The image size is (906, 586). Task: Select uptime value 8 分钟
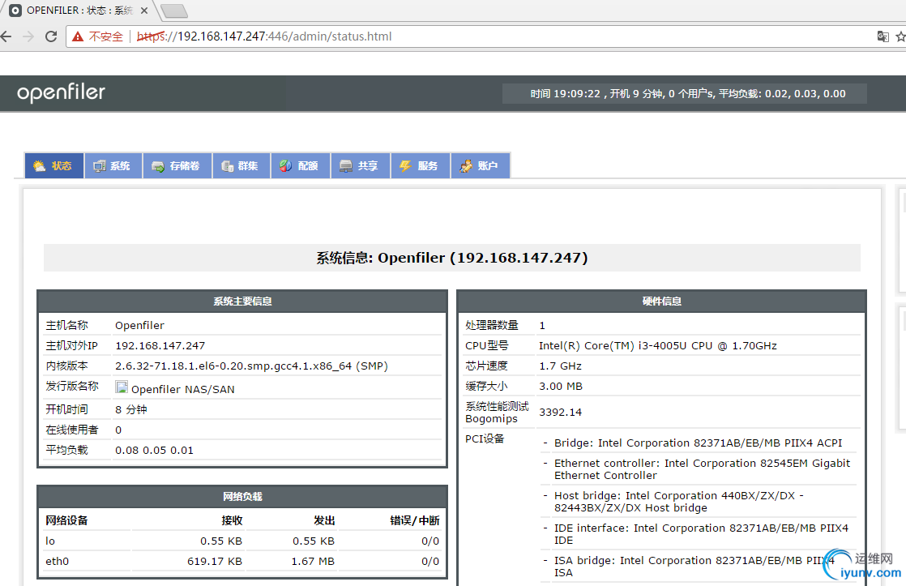(x=131, y=410)
